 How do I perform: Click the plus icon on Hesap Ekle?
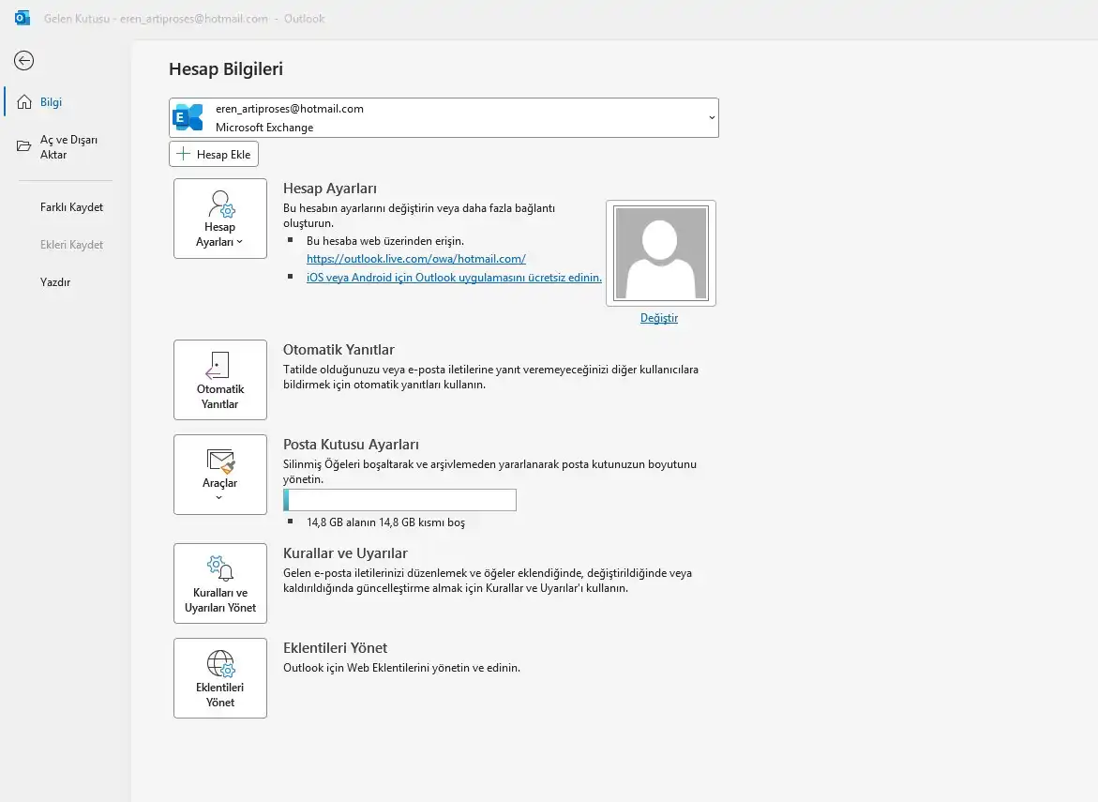tap(184, 154)
